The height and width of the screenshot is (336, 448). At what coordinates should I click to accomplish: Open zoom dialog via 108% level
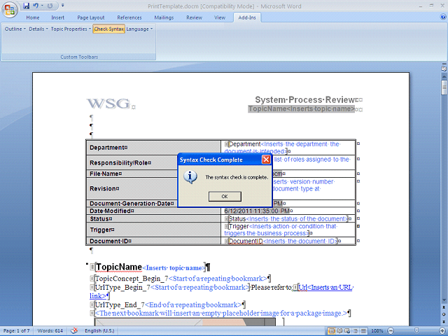(377, 331)
